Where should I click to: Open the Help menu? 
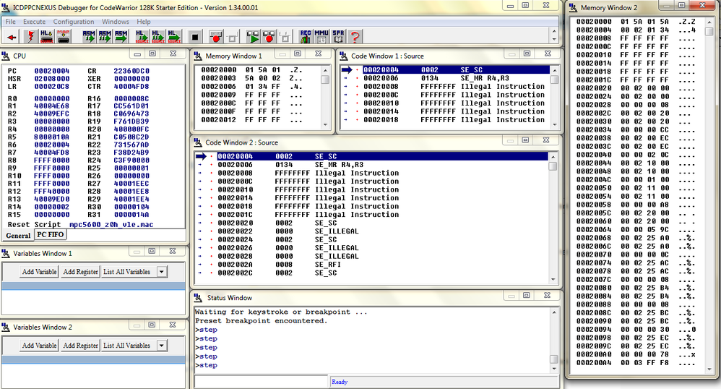pos(144,22)
